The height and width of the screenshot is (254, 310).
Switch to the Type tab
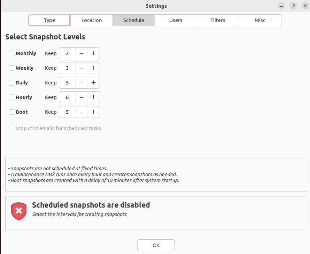click(x=49, y=20)
